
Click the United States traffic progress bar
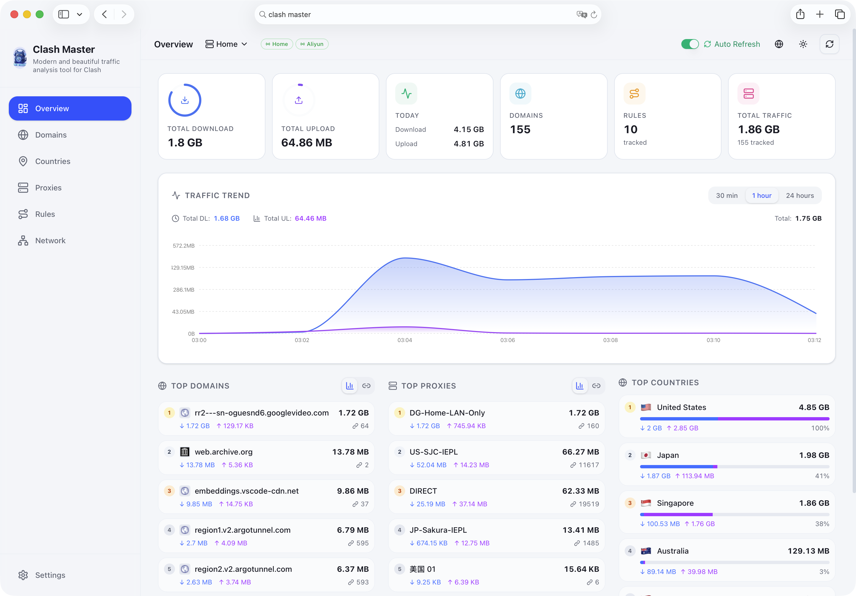[734, 419]
